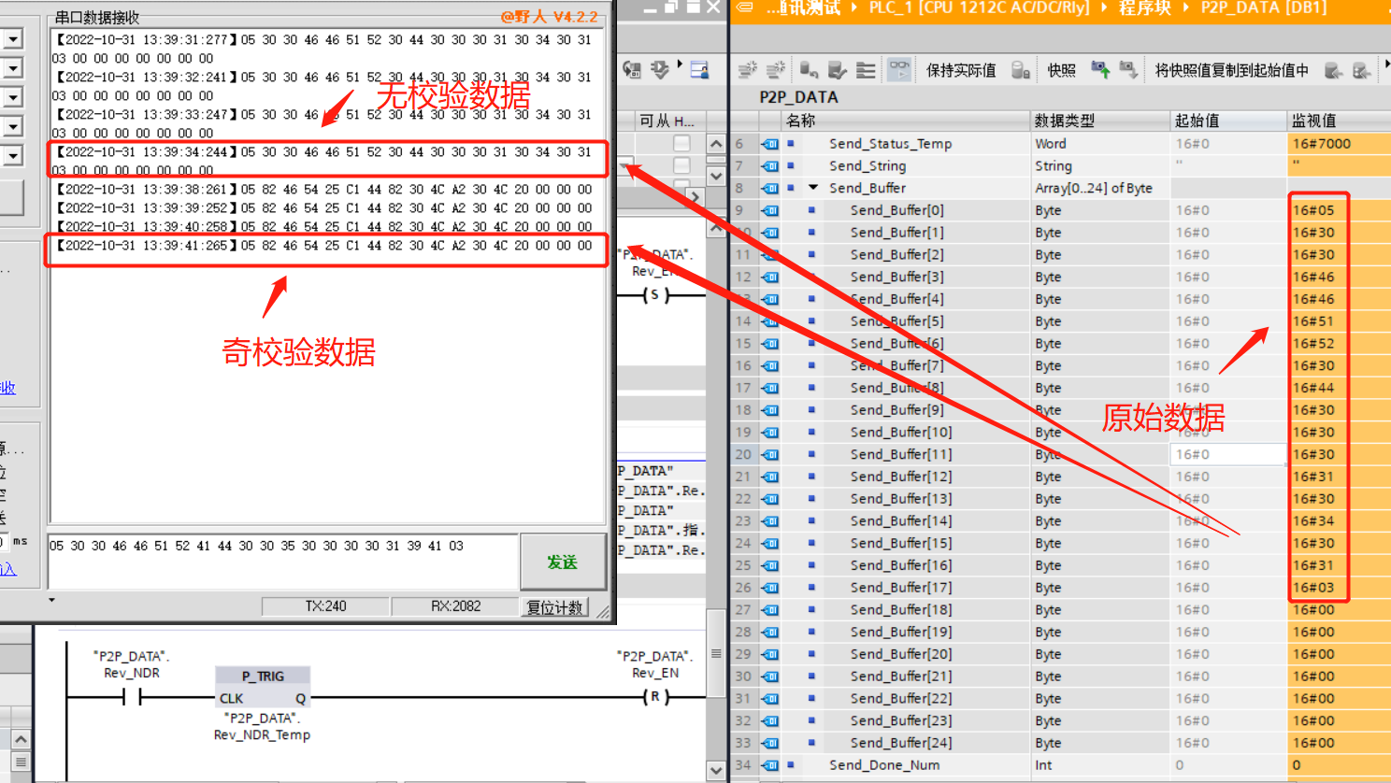The image size is (1391, 783).
Task: Click the tag icon on Send_Done_Num row
Action: click(x=770, y=765)
